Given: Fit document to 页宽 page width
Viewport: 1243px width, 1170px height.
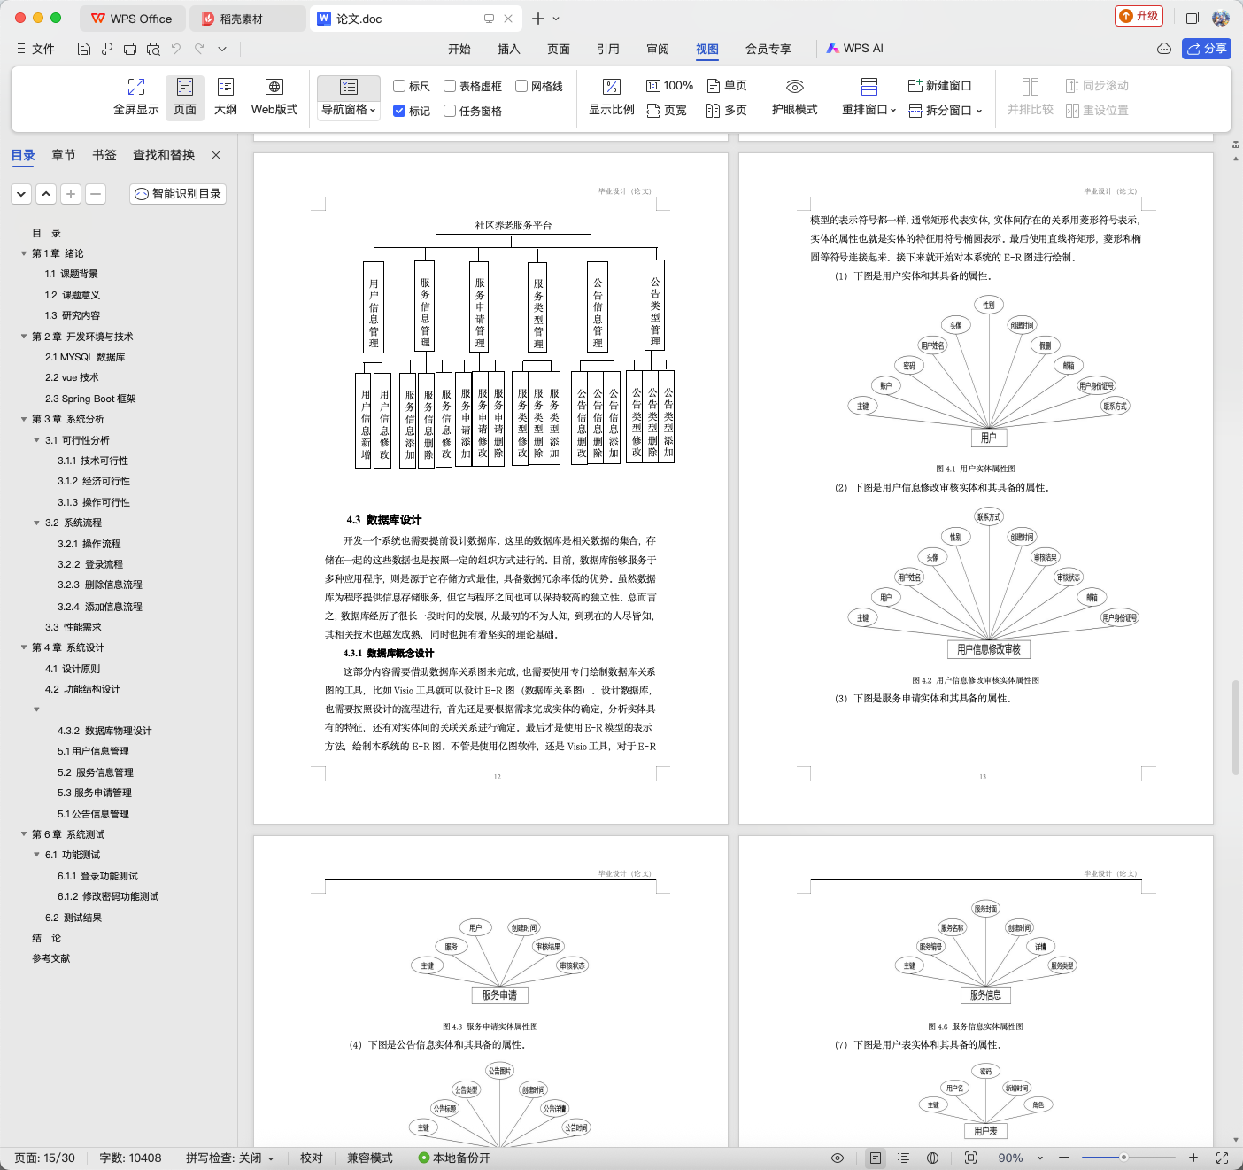Looking at the screenshot, I should [667, 111].
